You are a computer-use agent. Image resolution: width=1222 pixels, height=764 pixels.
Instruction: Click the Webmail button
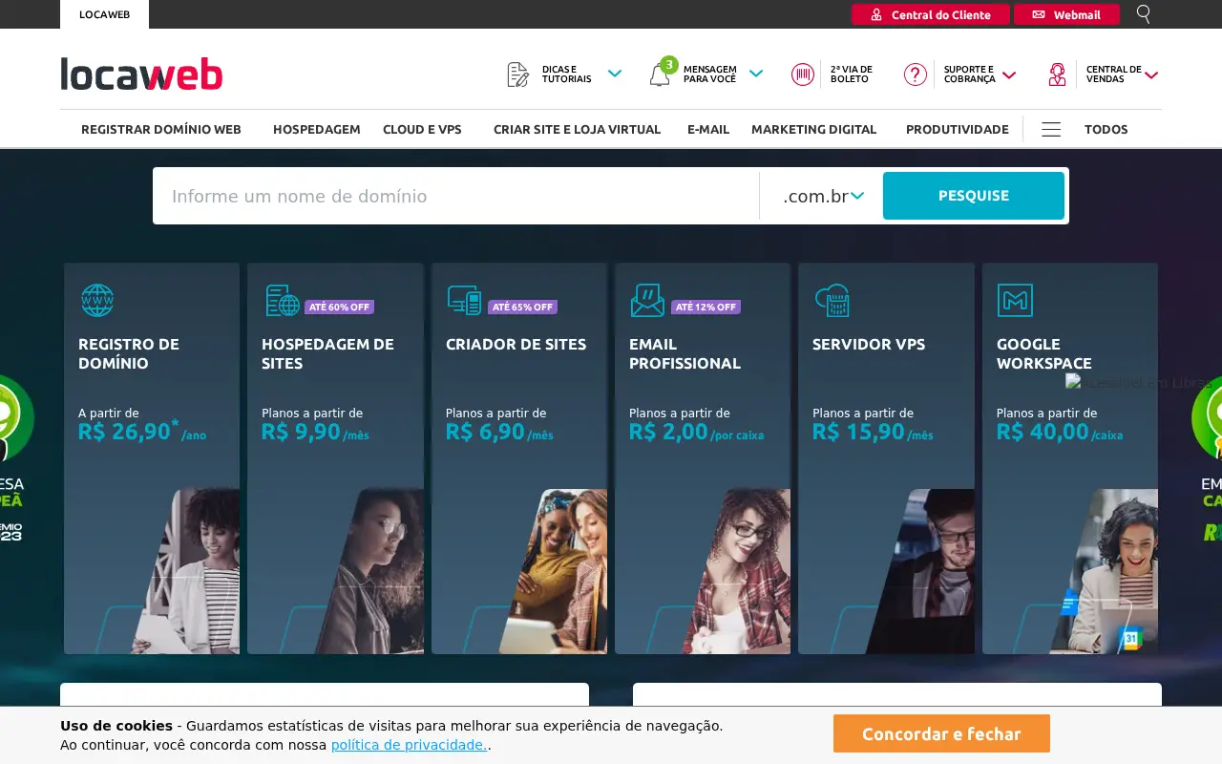click(x=1066, y=14)
